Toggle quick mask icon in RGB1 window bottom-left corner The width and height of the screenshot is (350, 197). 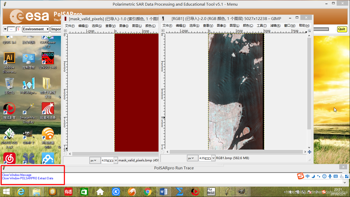pyautogui.click(x=163, y=152)
